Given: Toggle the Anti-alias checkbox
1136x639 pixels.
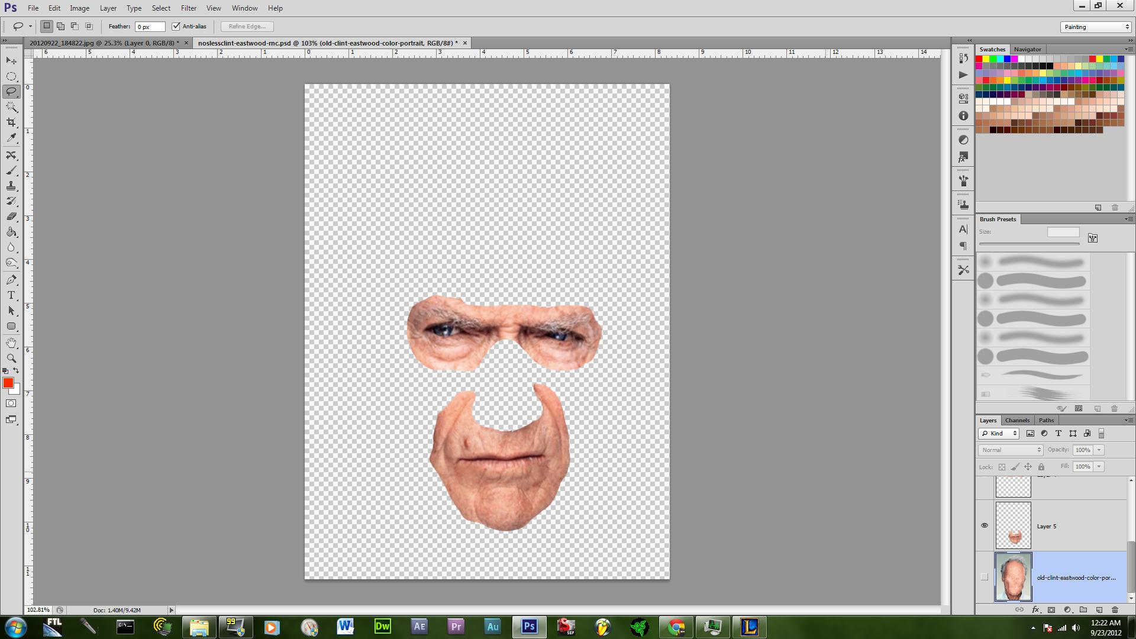Looking at the screenshot, I should coord(176,26).
